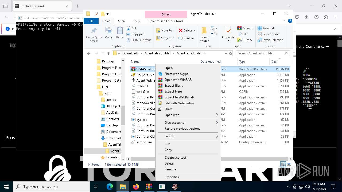
Task: Click the Paste ribbon icon
Action: [120, 33]
